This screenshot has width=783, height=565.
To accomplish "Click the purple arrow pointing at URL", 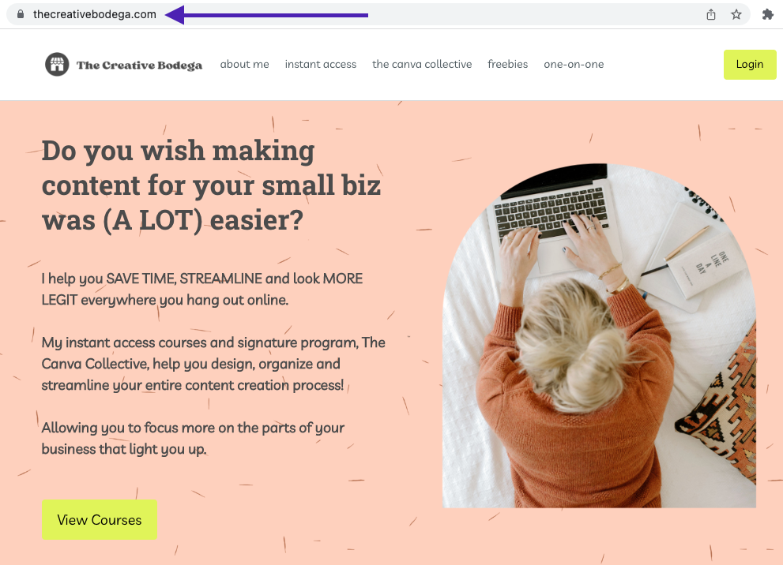I will 266,15.
